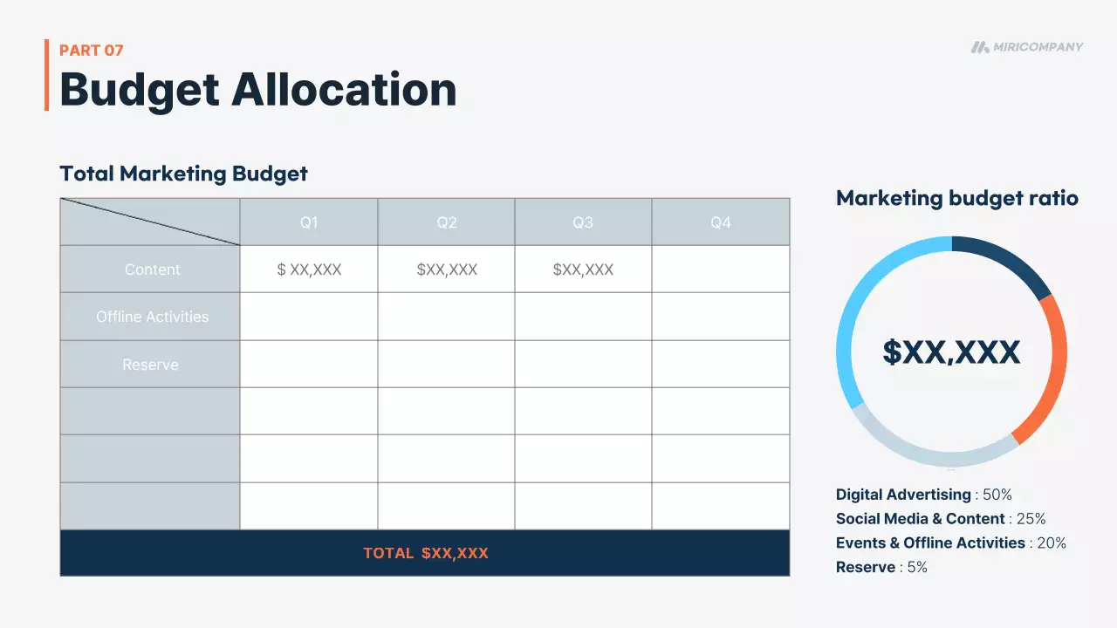The width and height of the screenshot is (1117, 628).
Task: Select the Q2 column header
Action: click(447, 222)
